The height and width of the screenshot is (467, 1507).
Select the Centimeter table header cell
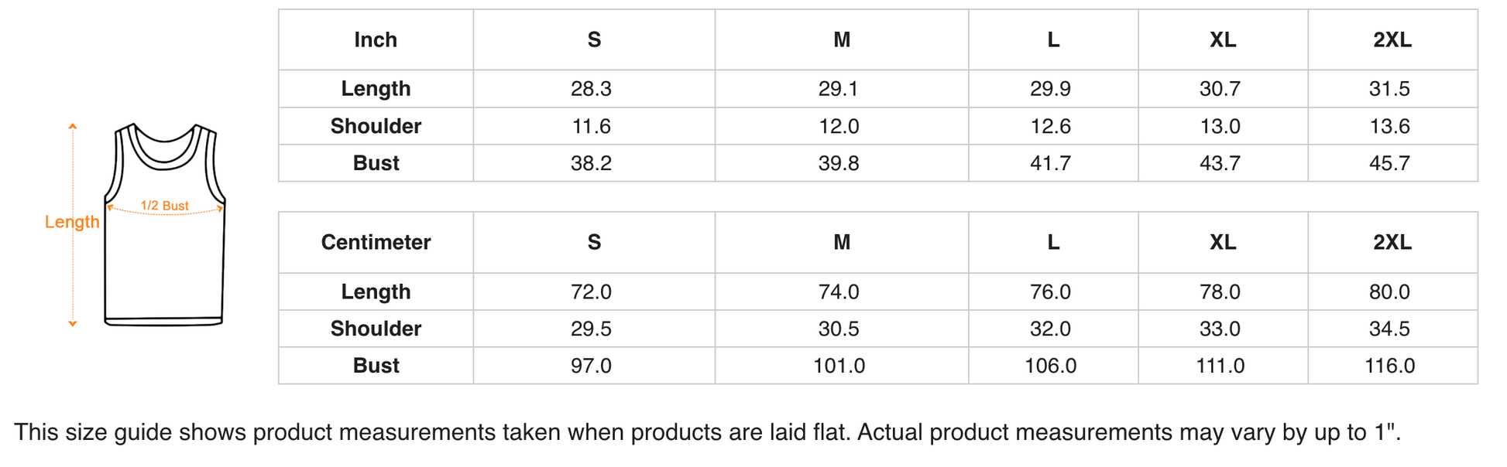376,243
